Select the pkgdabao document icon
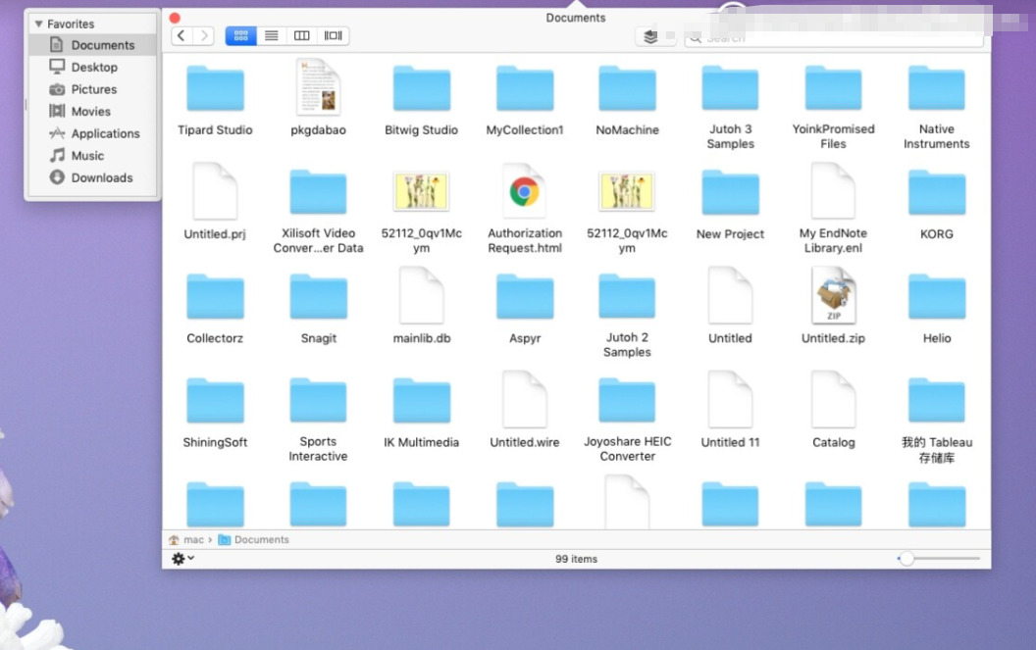The height and width of the screenshot is (650, 1036). [318, 88]
